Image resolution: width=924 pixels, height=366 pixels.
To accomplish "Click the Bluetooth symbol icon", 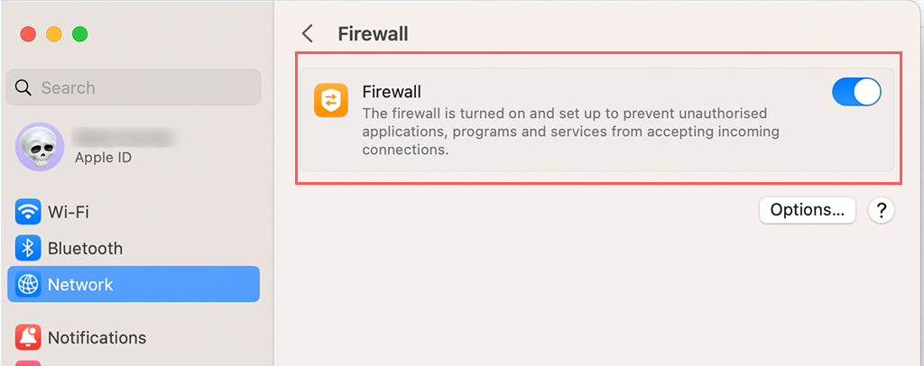I will point(28,248).
